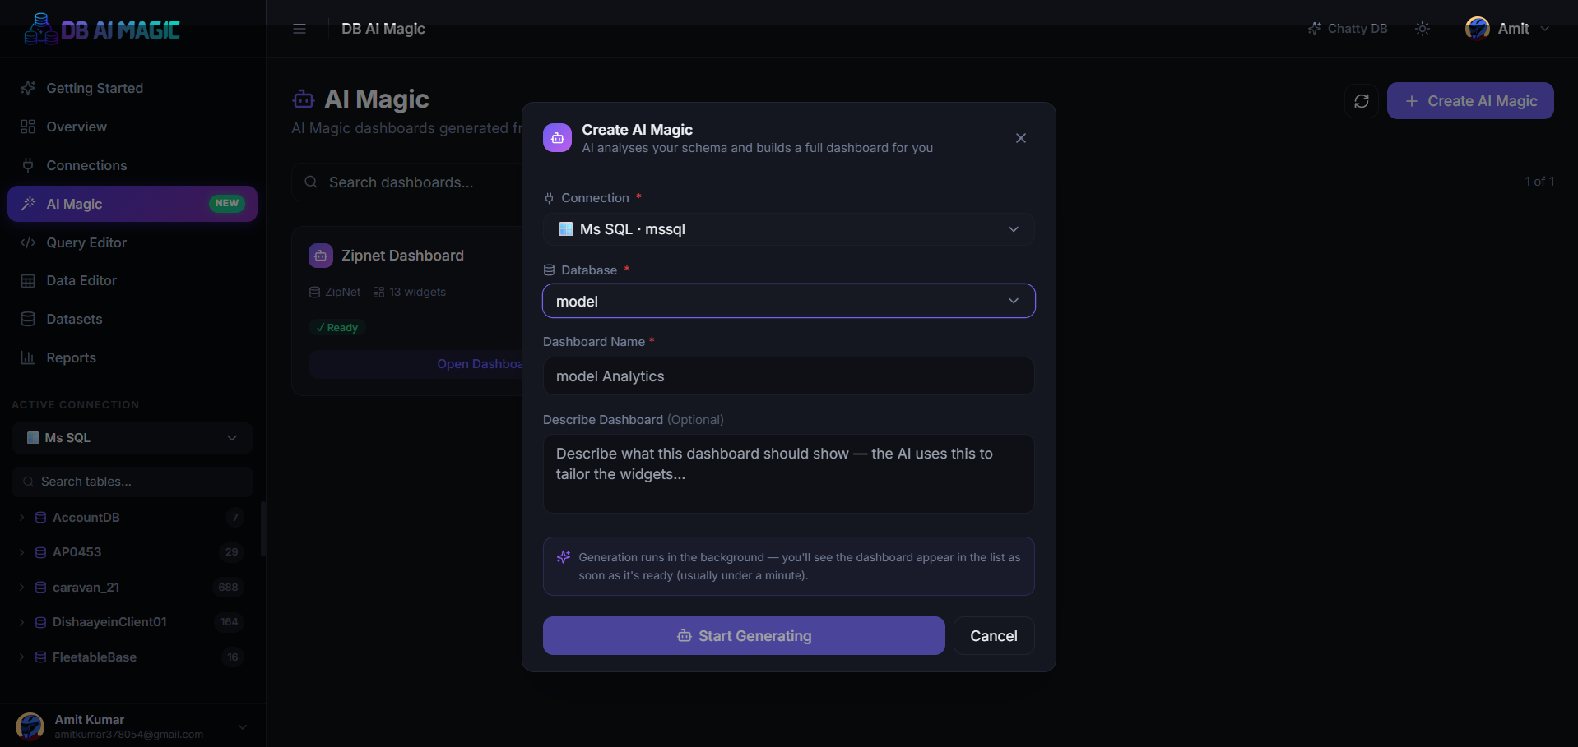Click the Amit avatar in header

coord(1478,29)
